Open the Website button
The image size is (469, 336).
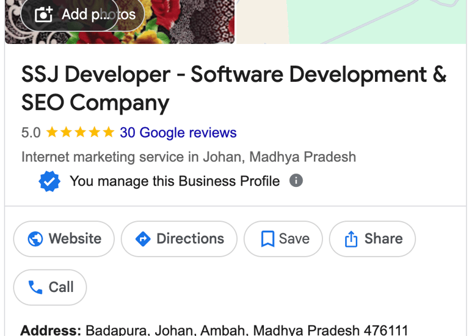64,239
